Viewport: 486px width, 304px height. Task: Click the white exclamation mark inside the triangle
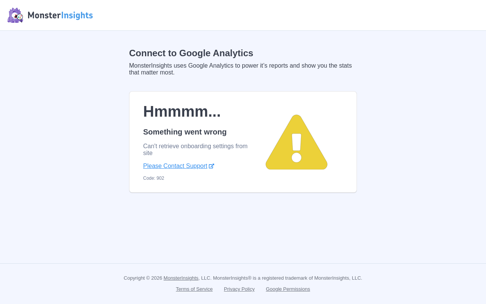point(297,148)
